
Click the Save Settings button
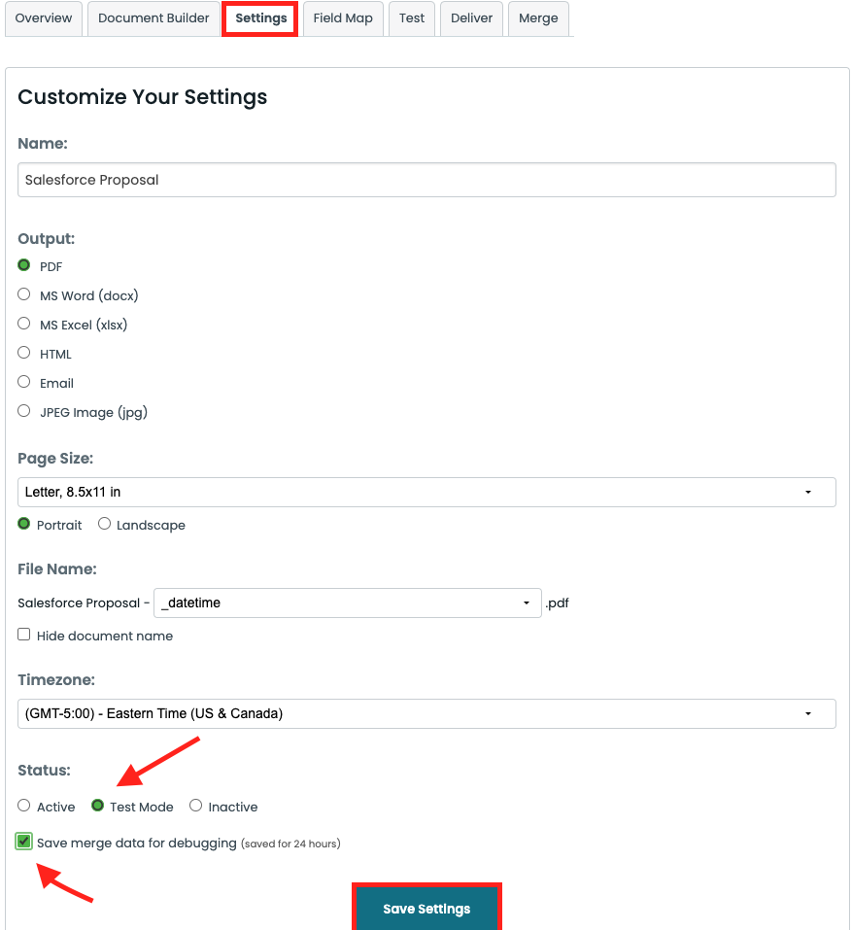click(x=426, y=909)
